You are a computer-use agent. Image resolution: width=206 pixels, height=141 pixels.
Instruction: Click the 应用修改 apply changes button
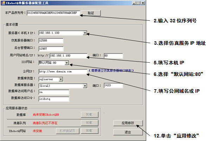click(128, 123)
